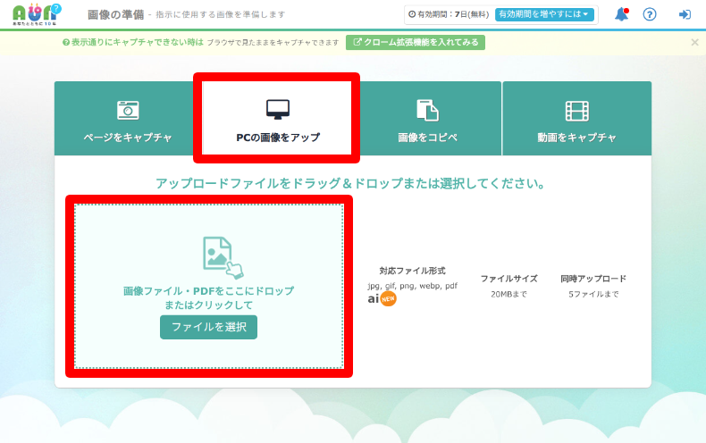Open the 有効期間を増やすには dropdown

(x=544, y=14)
